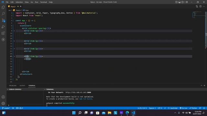The image size is (207, 116).
Task: Show hidden system tray icons chevron
Action: point(175,113)
